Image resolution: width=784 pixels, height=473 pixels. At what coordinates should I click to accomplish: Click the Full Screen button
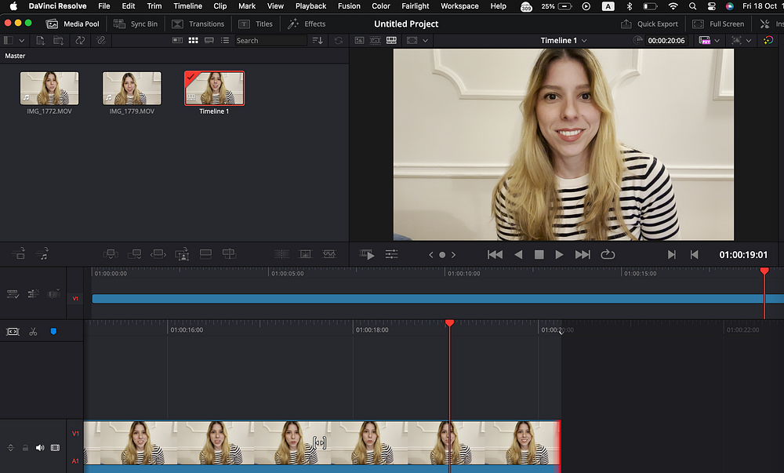pos(718,24)
